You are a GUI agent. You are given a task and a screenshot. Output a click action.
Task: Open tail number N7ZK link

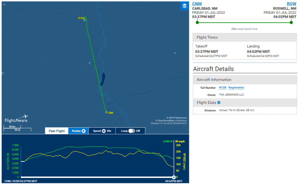(223, 87)
